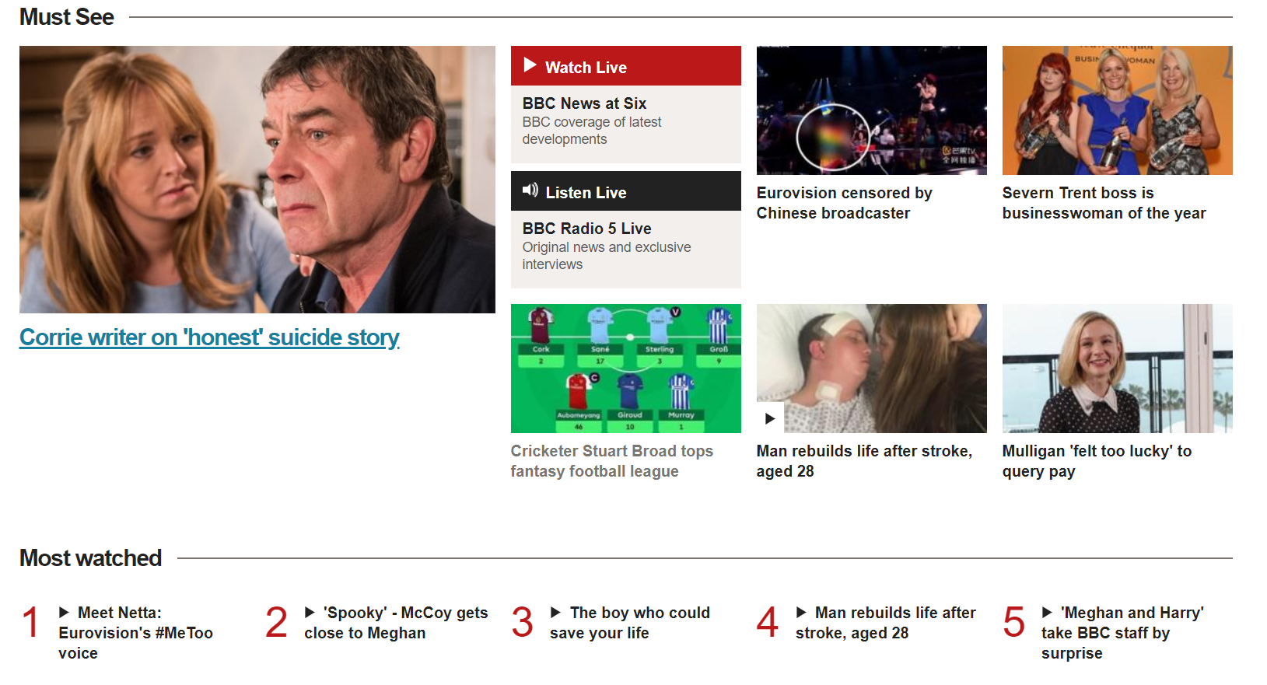Select the Eurovision stage performance thumbnail
Viewport: 1267px width, 685px height.
[x=872, y=110]
